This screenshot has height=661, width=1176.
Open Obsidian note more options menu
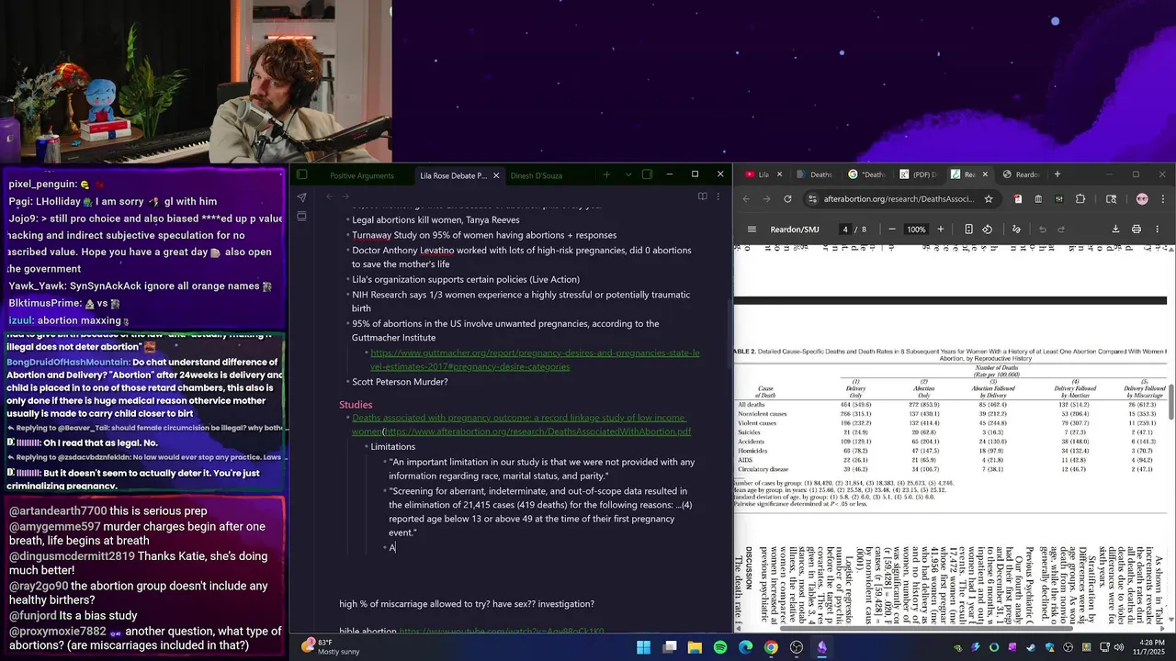[718, 196]
